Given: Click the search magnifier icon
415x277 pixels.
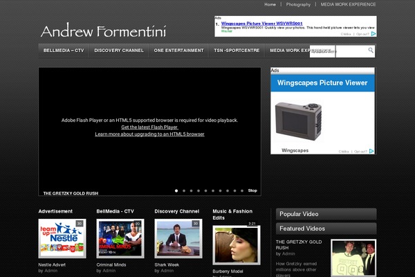Looking at the screenshot, I should [371, 50].
